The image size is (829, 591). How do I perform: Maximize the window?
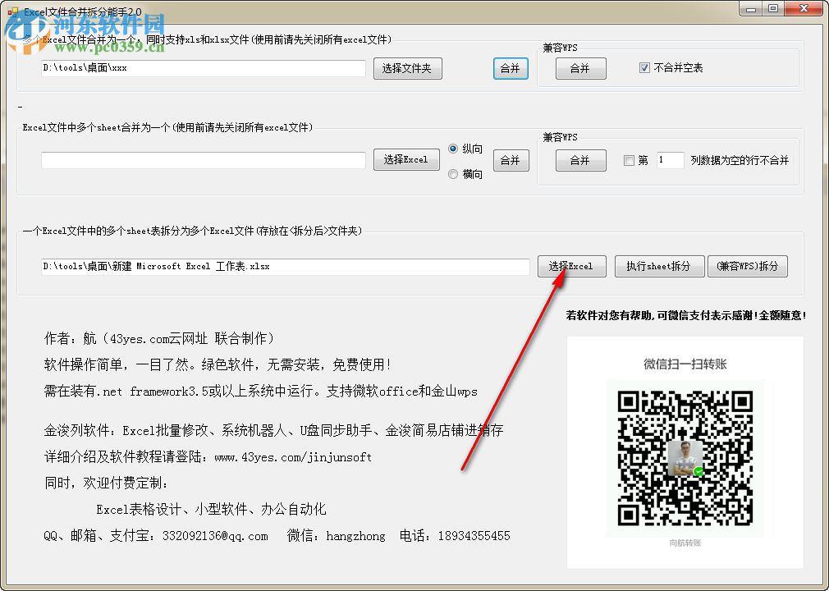click(773, 8)
